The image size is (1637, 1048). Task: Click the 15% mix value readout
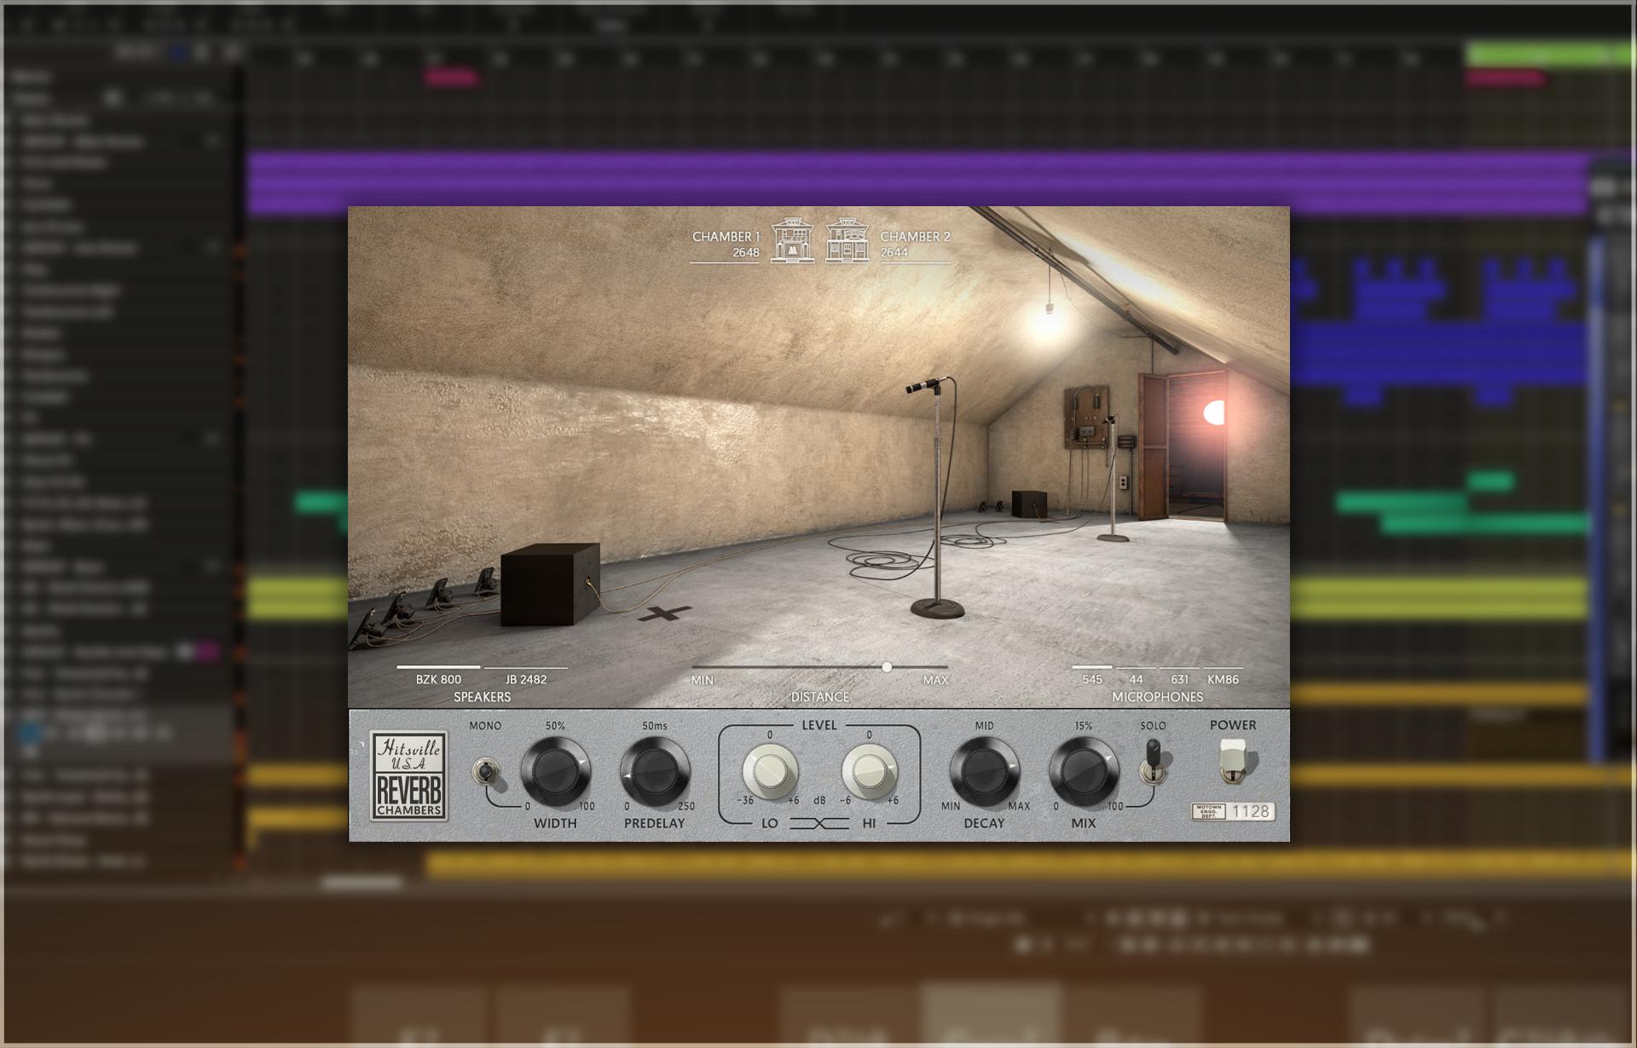(1084, 726)
